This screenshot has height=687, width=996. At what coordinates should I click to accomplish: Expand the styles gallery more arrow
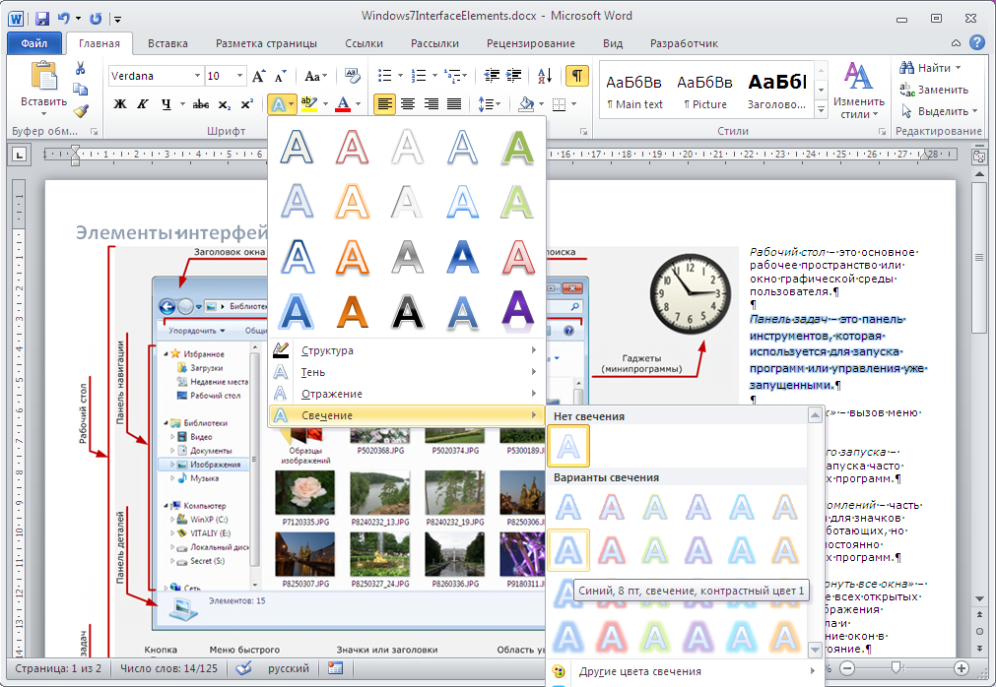click(821, 111)
